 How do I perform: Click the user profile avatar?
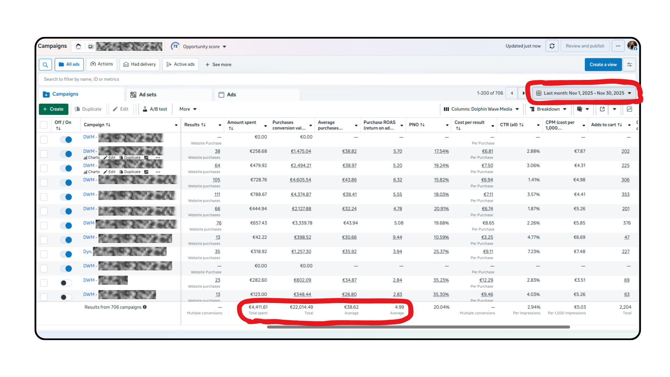(632, 46)
